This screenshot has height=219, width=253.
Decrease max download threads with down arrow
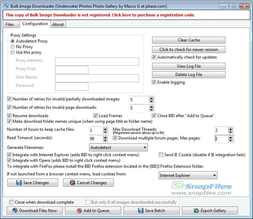click(230, 132)
